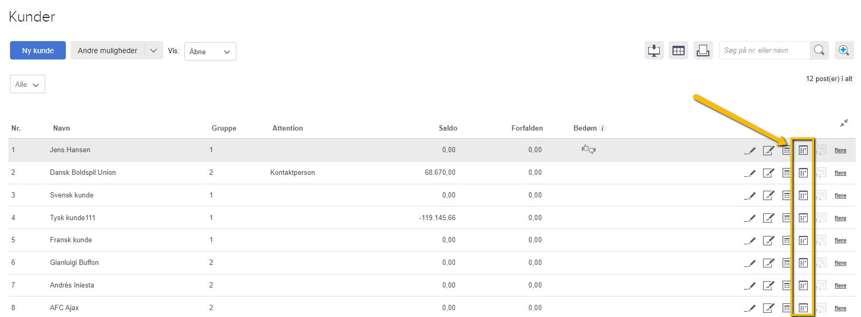Click the pencil icon for Dansk Boldspil Union
Viewport: 861px width, 317px height.
coord(750,173)
